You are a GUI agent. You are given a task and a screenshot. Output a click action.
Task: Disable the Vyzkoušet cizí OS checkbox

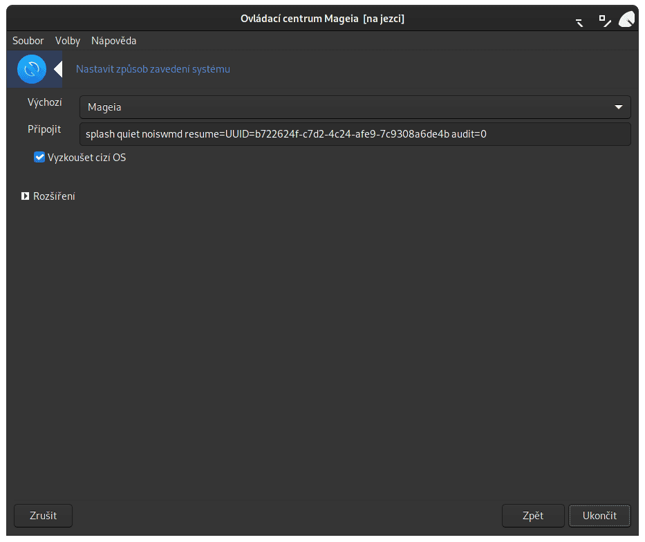(x=39, y=157)
